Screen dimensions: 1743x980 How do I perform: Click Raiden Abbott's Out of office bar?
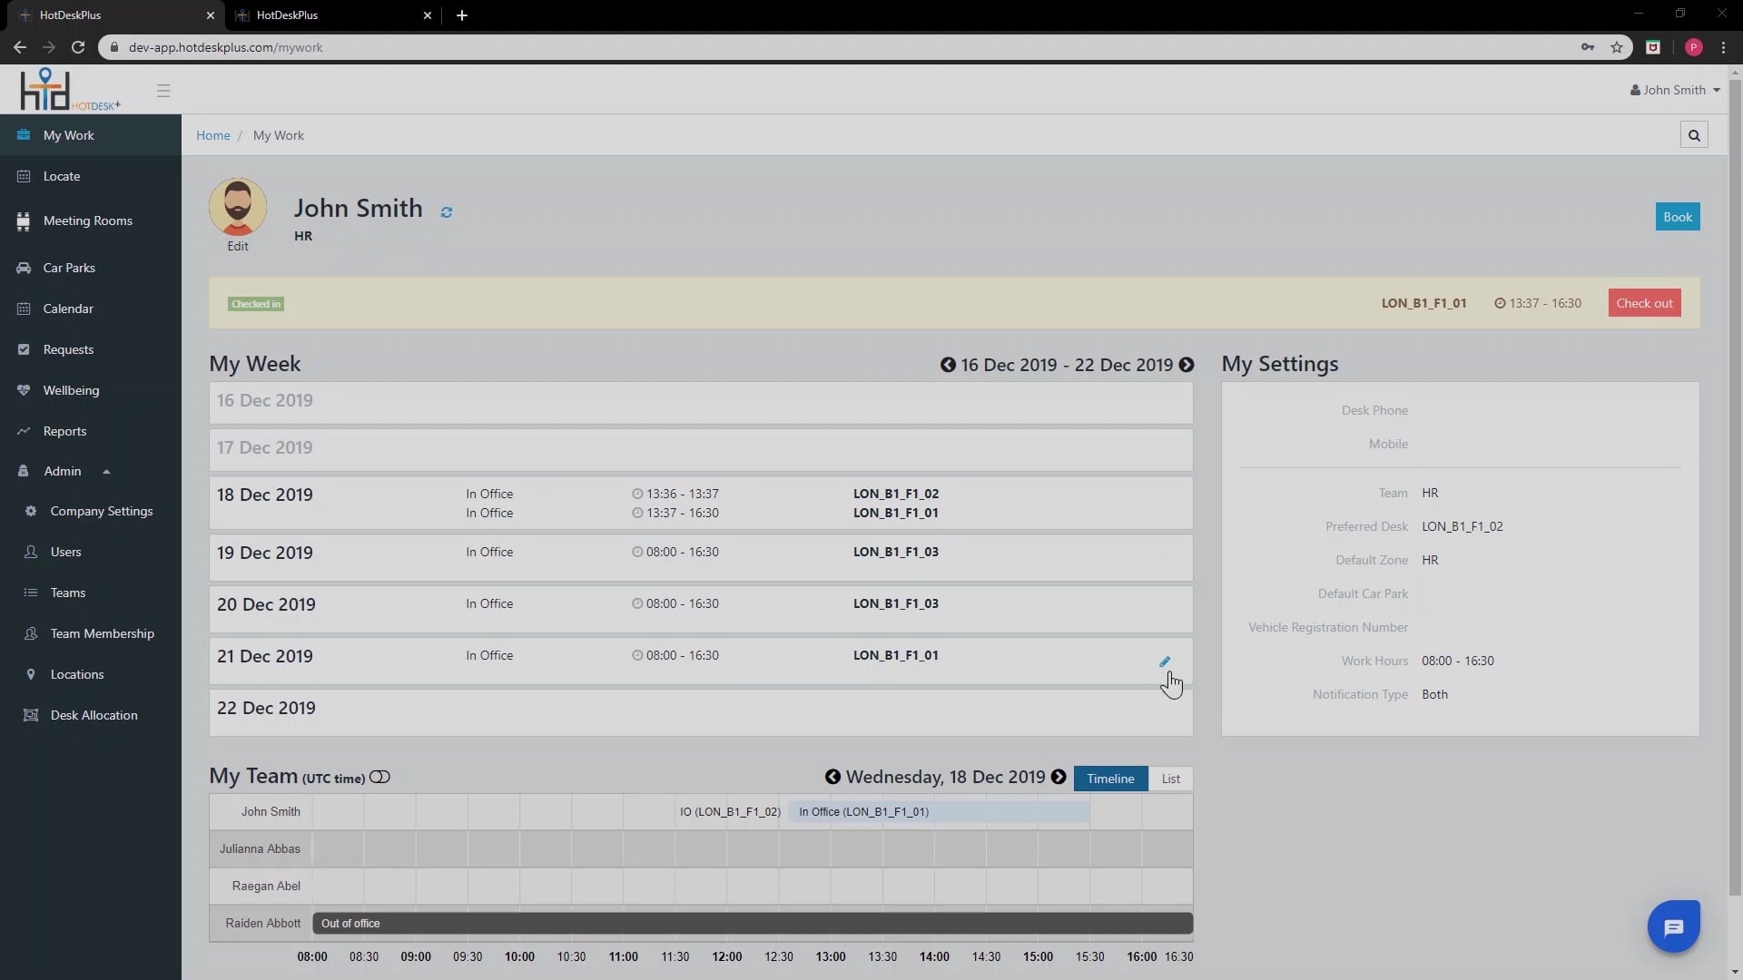753,924
